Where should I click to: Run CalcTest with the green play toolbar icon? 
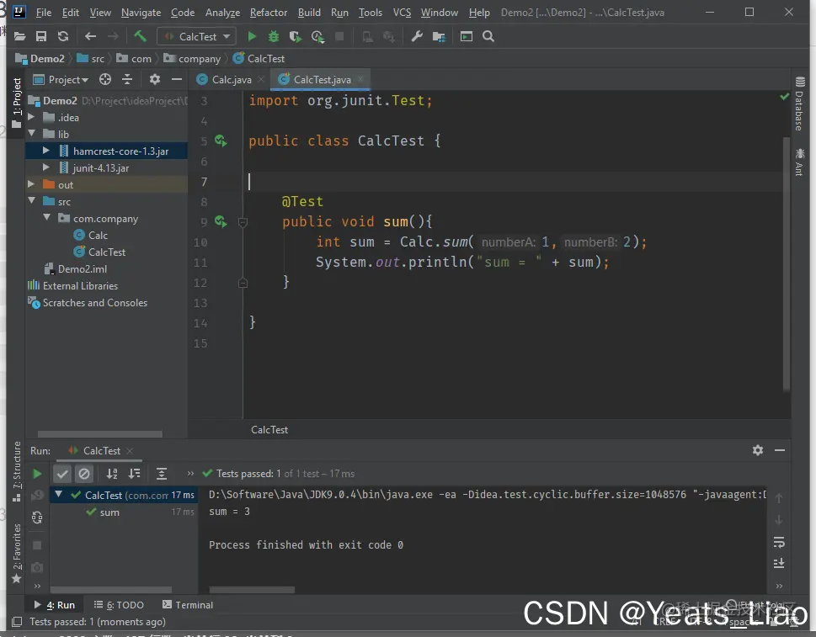(x=252, y=36)
